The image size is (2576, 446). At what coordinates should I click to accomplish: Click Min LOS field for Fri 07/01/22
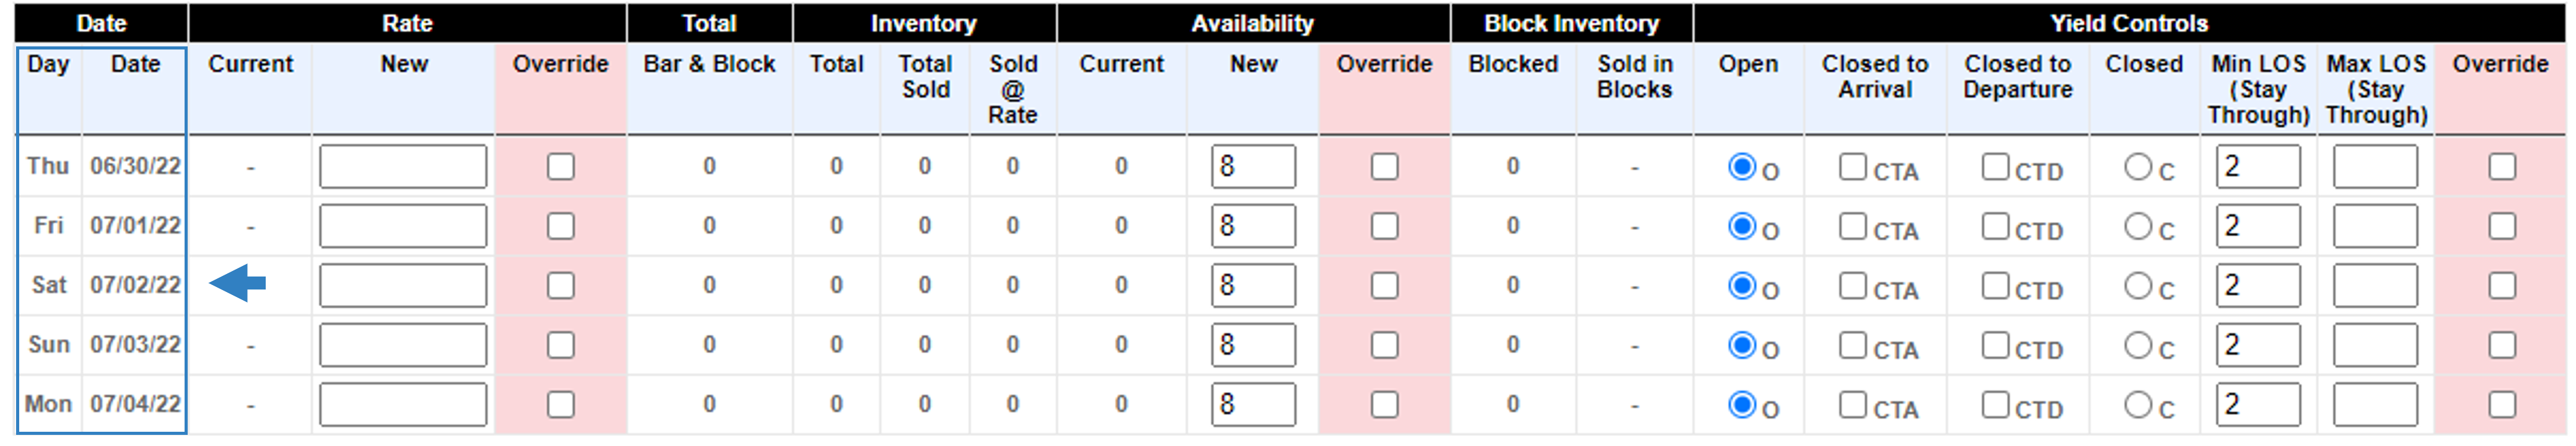[2258, 226]
